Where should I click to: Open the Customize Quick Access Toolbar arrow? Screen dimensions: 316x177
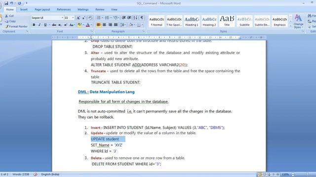click(26, 3)
